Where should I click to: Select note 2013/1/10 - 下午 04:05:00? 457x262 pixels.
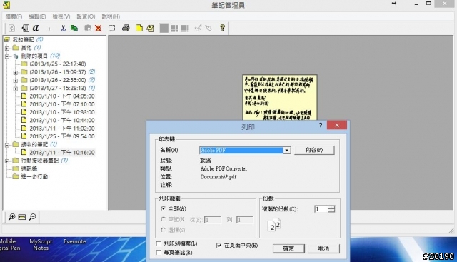pyautogui.click(x=62, y=96)
